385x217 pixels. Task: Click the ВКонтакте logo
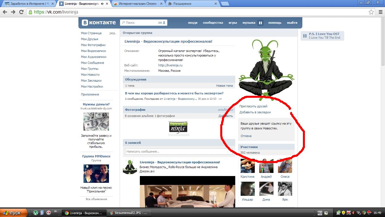99,23
